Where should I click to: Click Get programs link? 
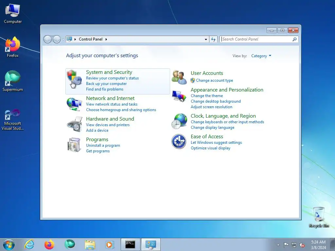coord(97,151)
